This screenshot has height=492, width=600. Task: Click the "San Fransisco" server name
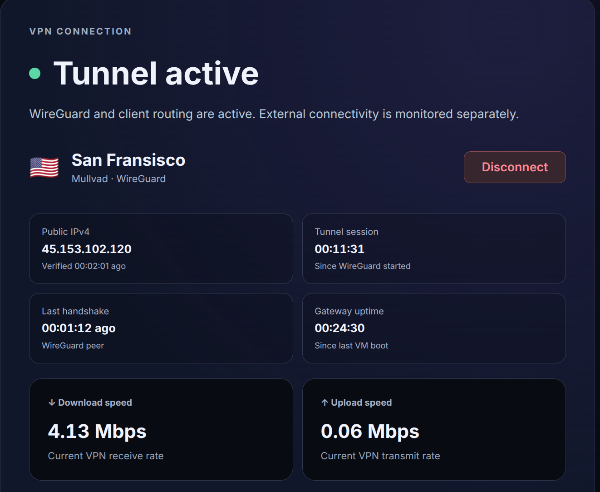128,160
